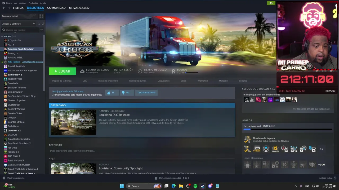Switch to TIENDA tab

tap(18, 8)
